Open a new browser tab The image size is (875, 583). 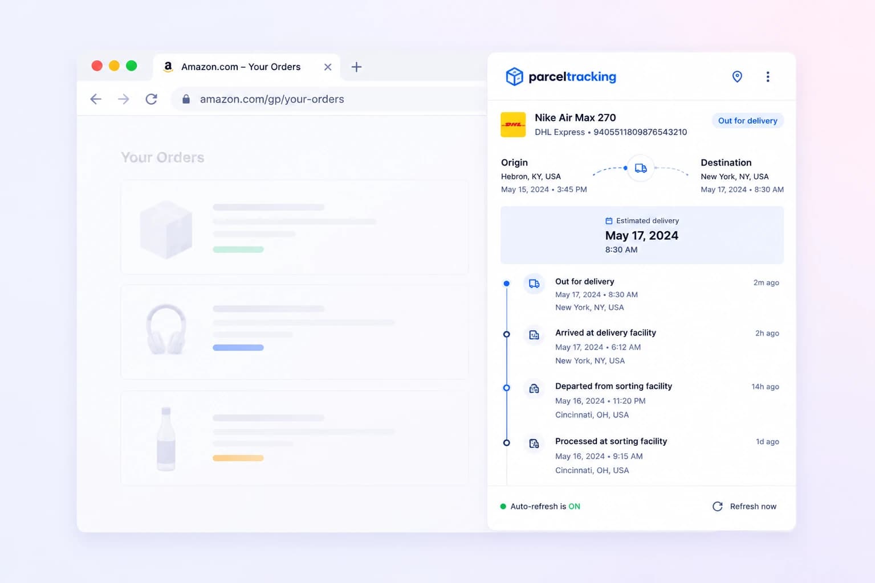[356, 67]
